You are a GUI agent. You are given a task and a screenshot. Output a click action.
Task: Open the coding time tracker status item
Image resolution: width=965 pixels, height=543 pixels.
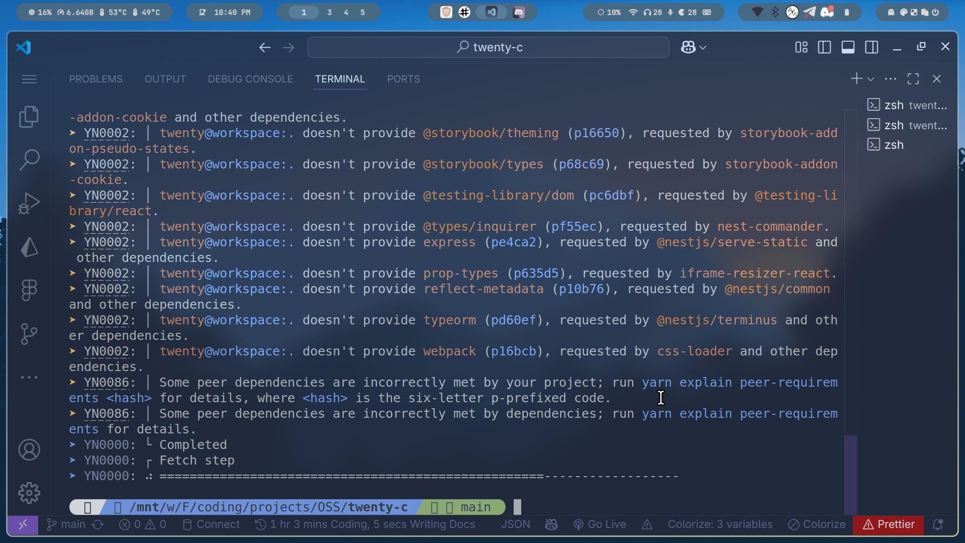[x=365, y=524]
